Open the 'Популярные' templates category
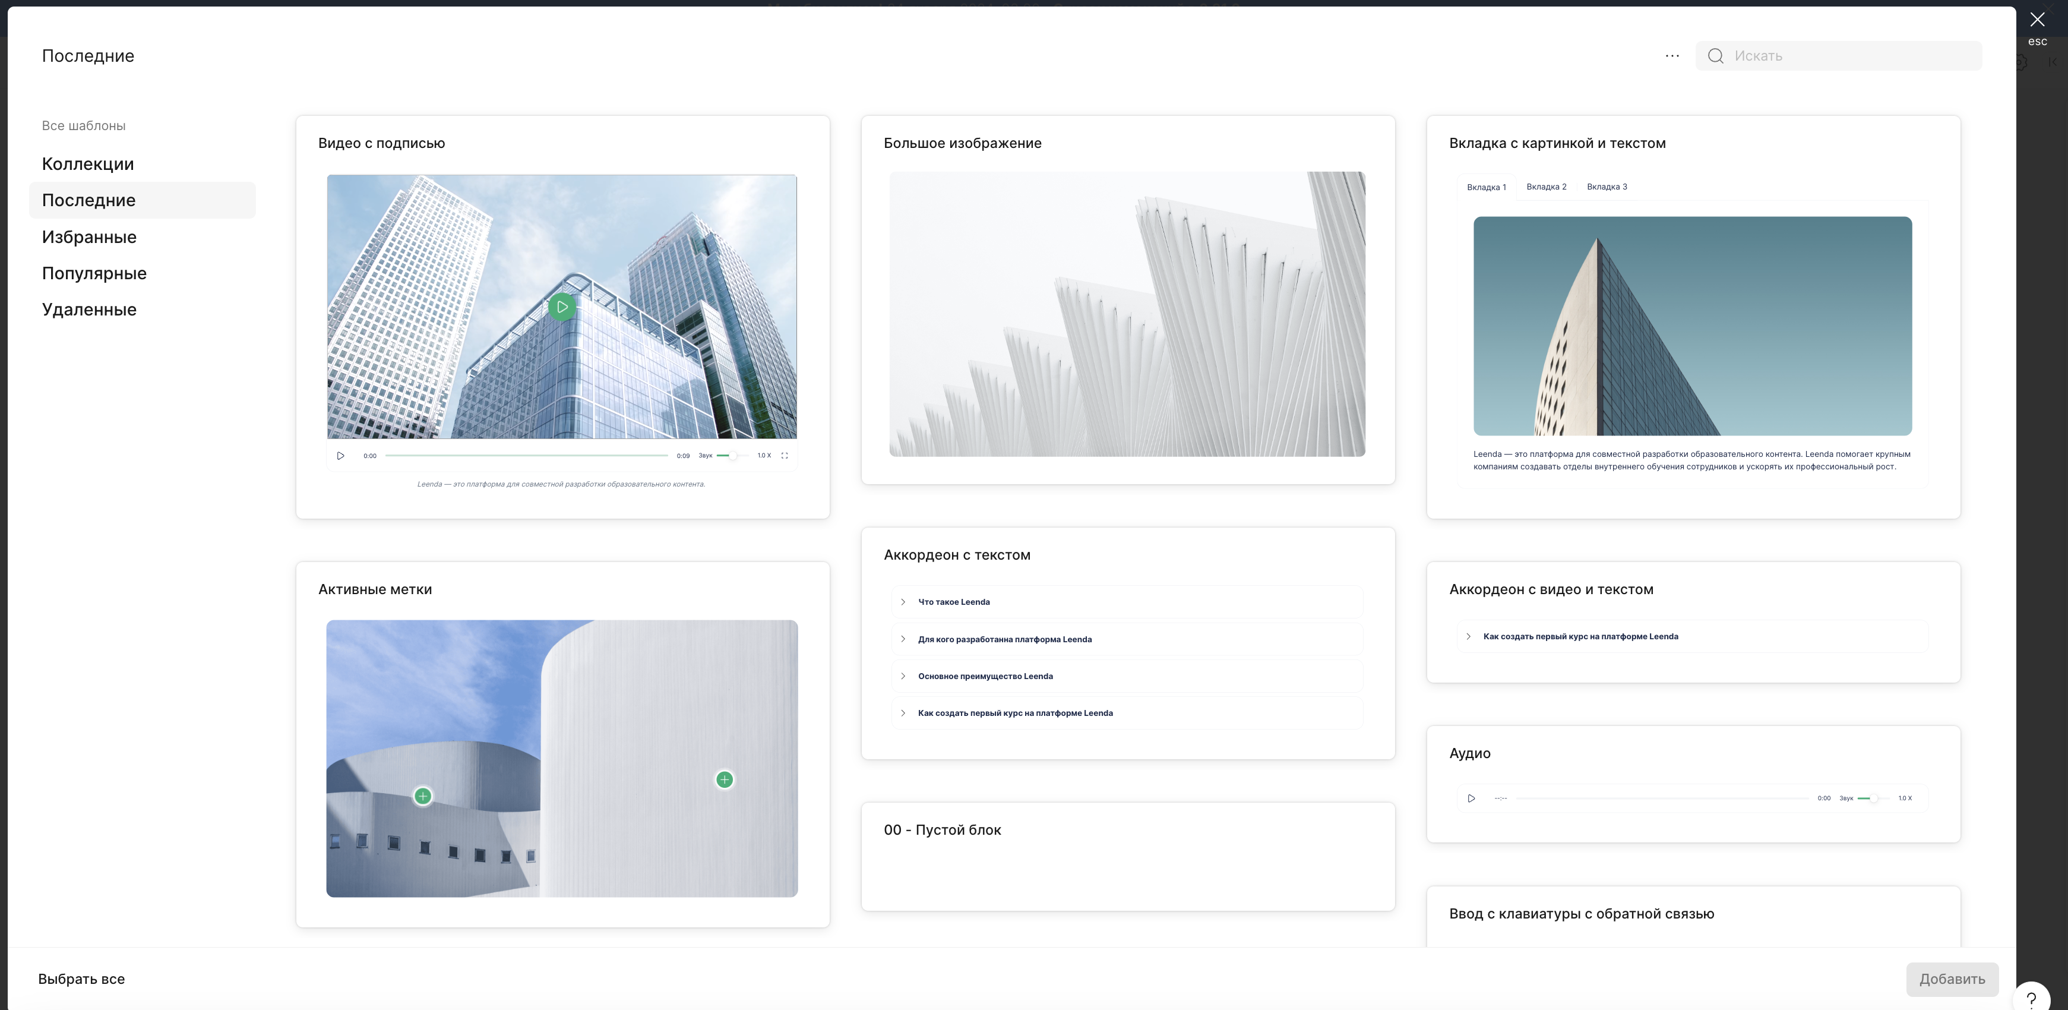The image size is (2068, 1010). 94,273
